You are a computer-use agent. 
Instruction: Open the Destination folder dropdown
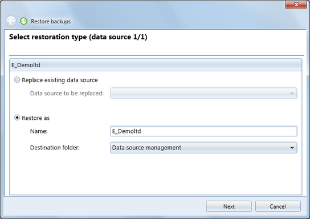pos(203,148)
